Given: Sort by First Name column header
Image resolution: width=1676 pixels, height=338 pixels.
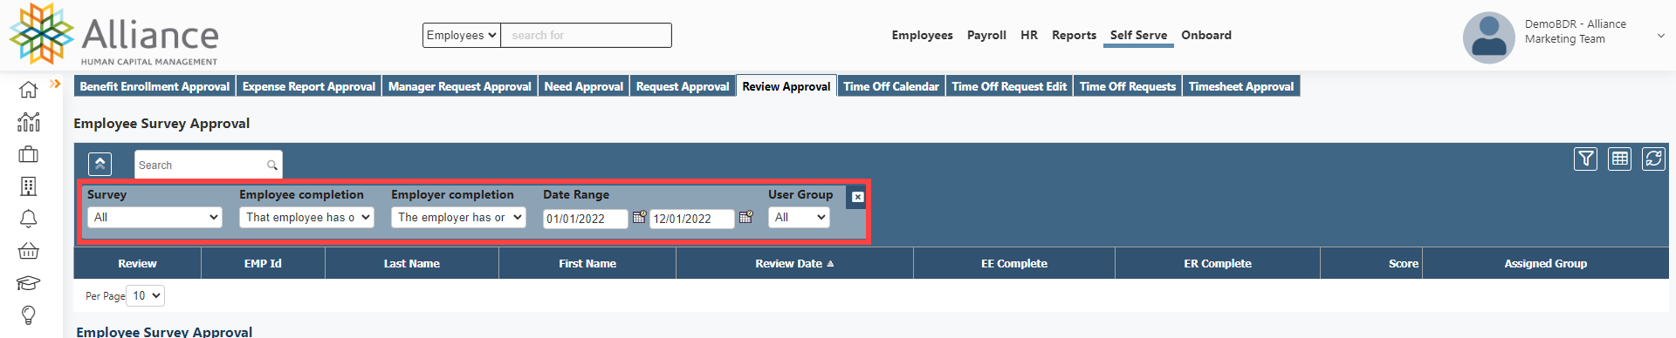Looking at the screenshot, I should point(587,263).
